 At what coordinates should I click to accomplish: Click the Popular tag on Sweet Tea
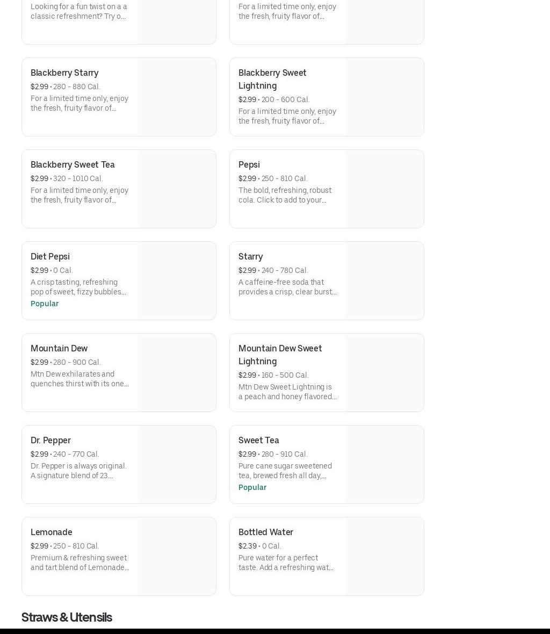(x=252, y=487)
